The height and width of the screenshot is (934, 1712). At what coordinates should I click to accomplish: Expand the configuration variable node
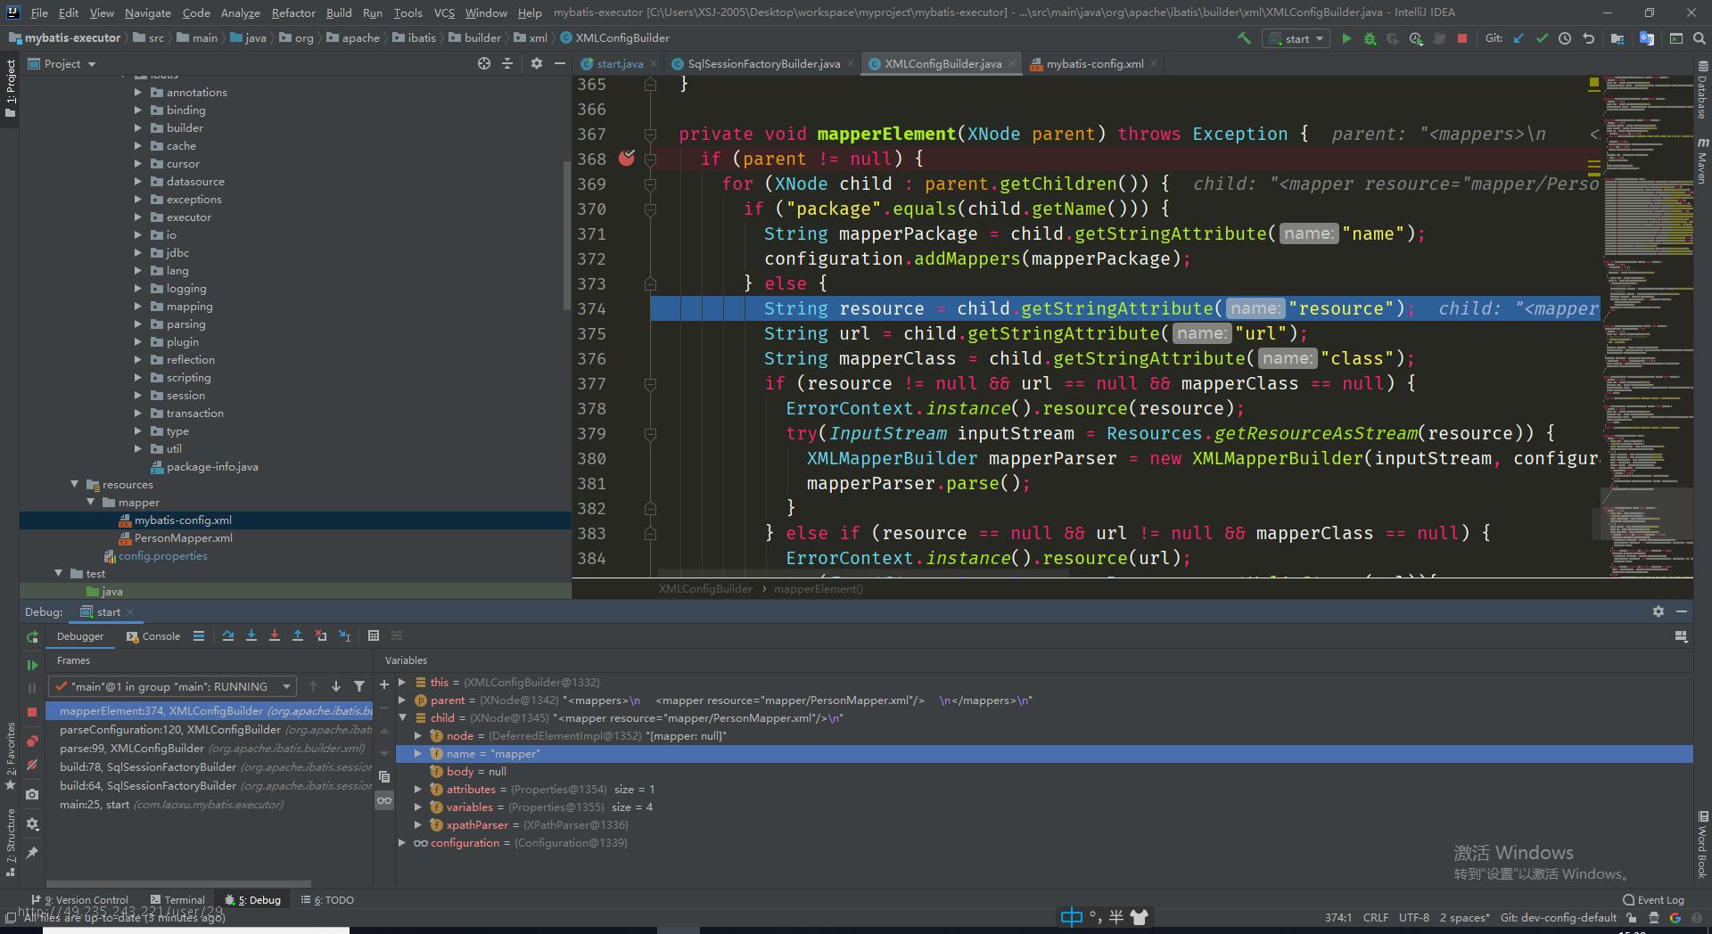(x=402, y=842)
